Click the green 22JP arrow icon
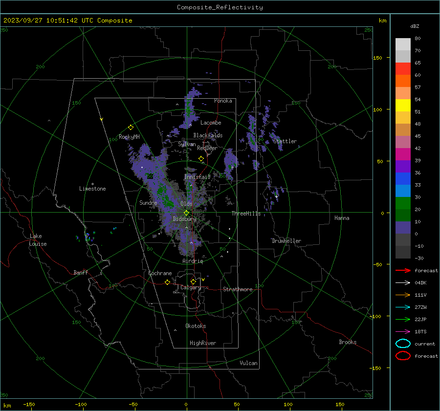This screenshot has height=411, width=440. pyautogui.click(x=403, y=319)
